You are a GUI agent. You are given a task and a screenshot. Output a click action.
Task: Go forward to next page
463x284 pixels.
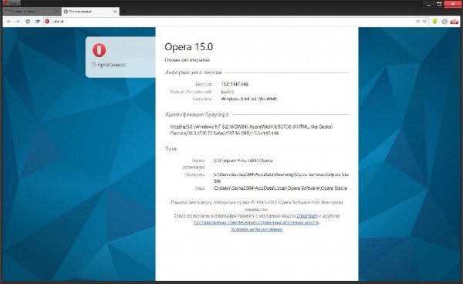tap(18, 22)
